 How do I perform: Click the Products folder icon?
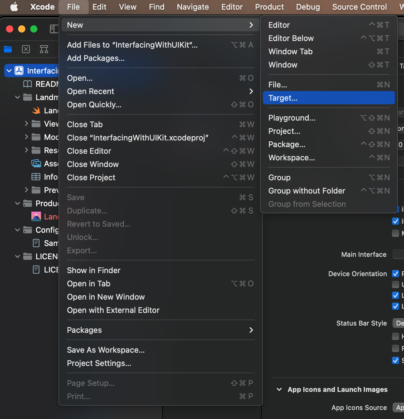(x=28, y=203)
